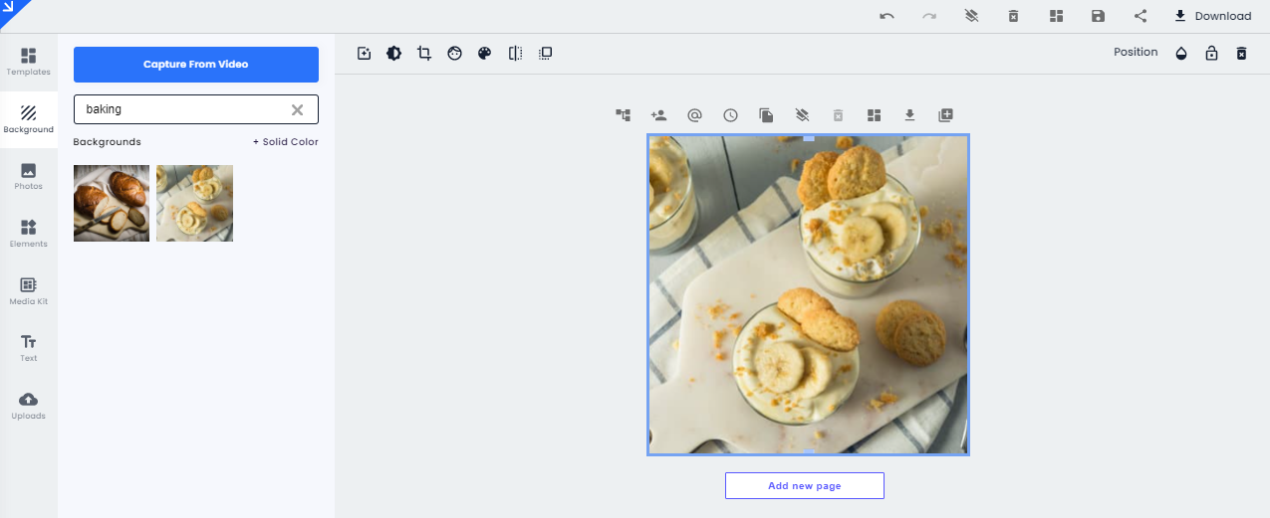Click the layout grid icon above canvas
The image size is (1270, 518).
pyautogui.click(x=874, y=115)
